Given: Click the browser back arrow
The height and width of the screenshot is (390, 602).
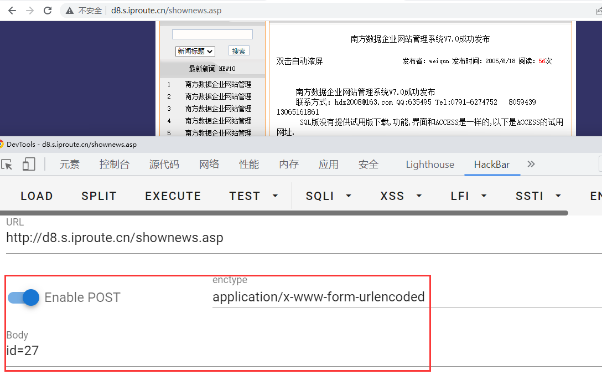Looking at the screenshot, I should tap(12, 11).
